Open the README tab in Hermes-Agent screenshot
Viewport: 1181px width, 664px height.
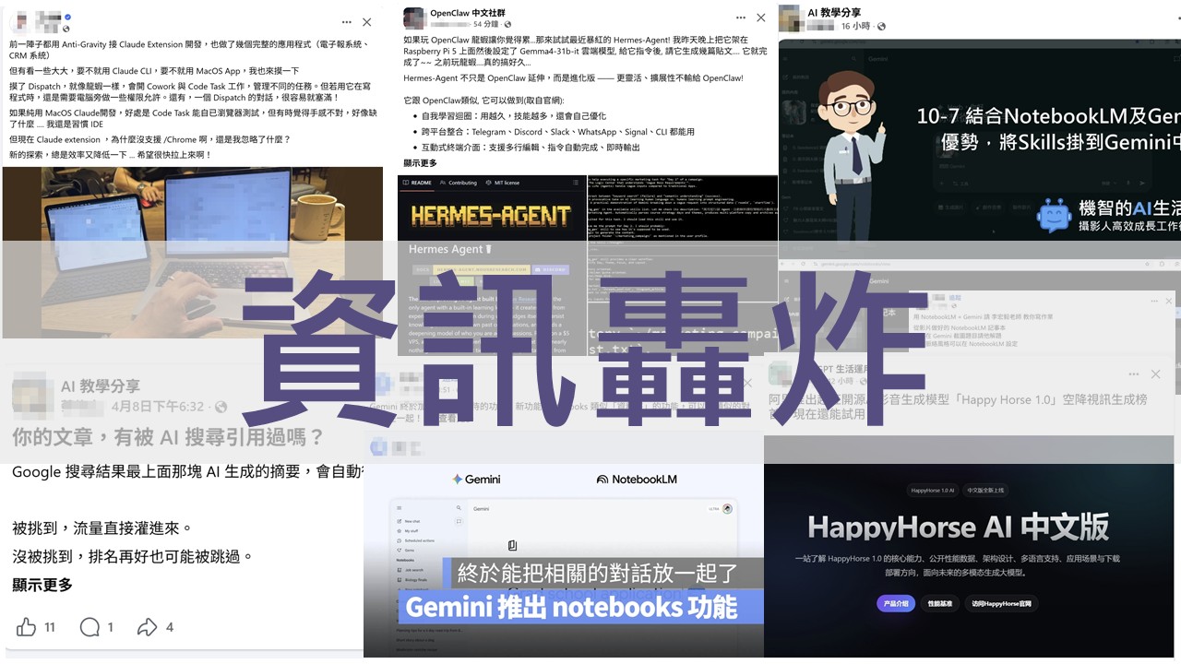pos(416,183)
